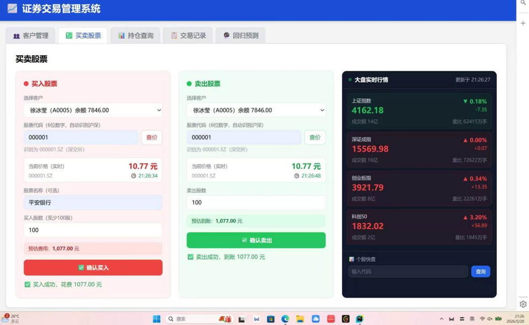Viewport: 529px width, 325px height.
Task: Open the 交易记录 tab
Action: click(x=188, y=35)
